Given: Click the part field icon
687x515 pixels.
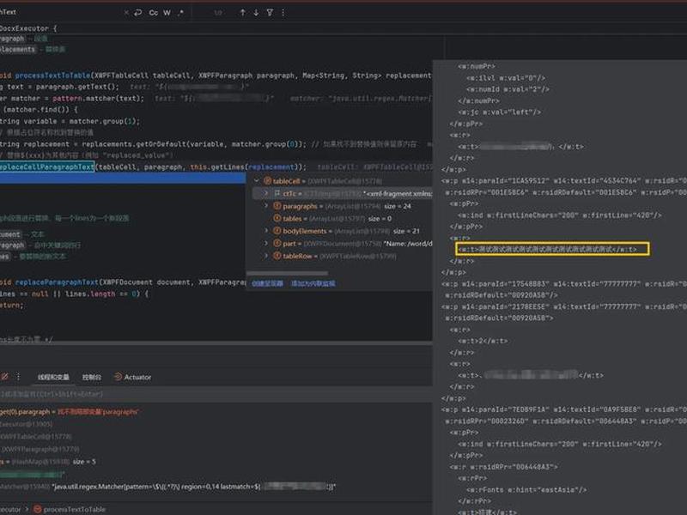Looking at the screenshot, I should pyautogui.click(x=277, y=244).
